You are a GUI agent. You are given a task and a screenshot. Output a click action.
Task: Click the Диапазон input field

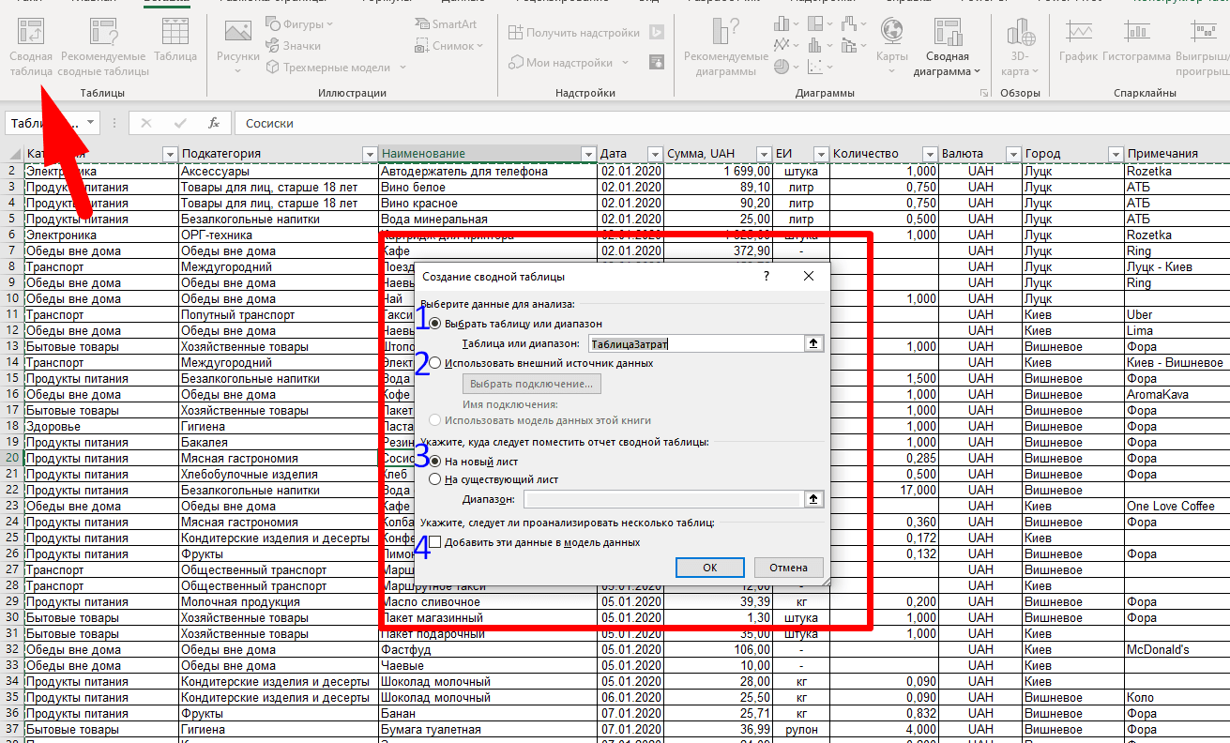662,500
